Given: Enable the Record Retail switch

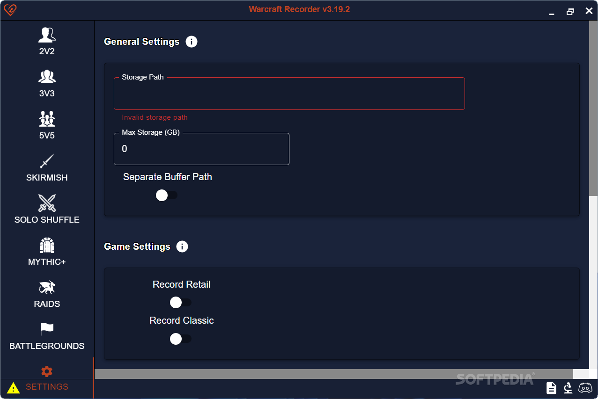Looking at the screenshot, I should point(181,303).
